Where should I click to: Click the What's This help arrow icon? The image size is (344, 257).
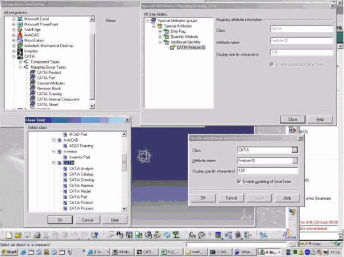click(x=95, y=235)
